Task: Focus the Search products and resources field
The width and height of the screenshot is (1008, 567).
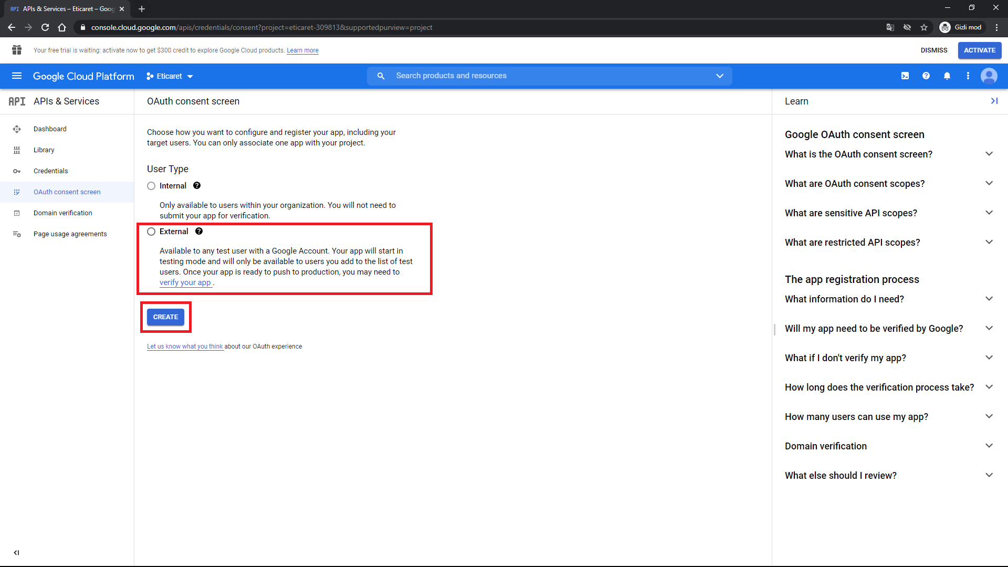Action: coord(550,76)
